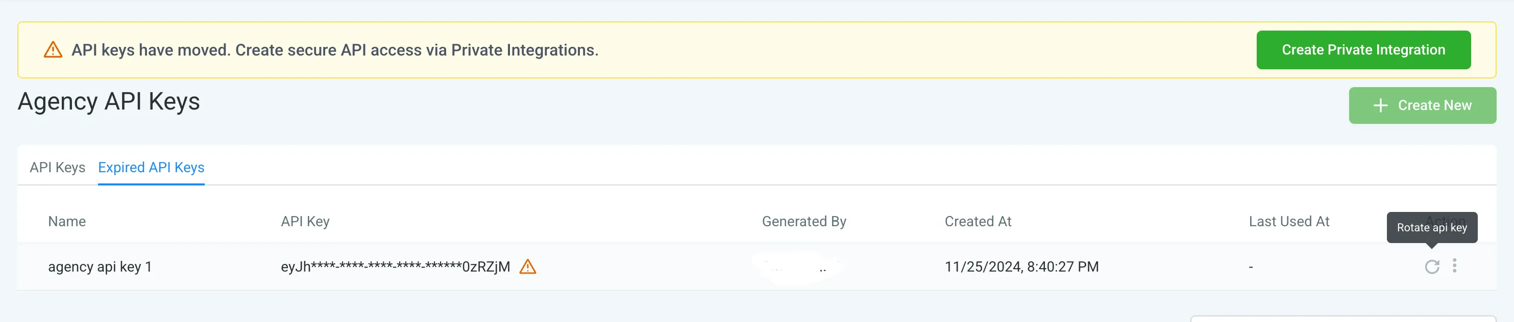Switch to the API Keys tab
Viewport: 1514px width, 322px height.
[x=57, y=168]
